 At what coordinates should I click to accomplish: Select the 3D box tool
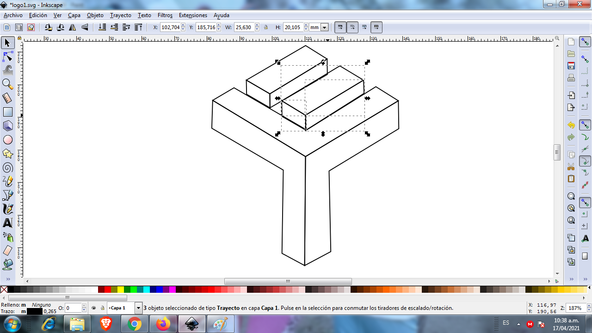click(7, 126)
